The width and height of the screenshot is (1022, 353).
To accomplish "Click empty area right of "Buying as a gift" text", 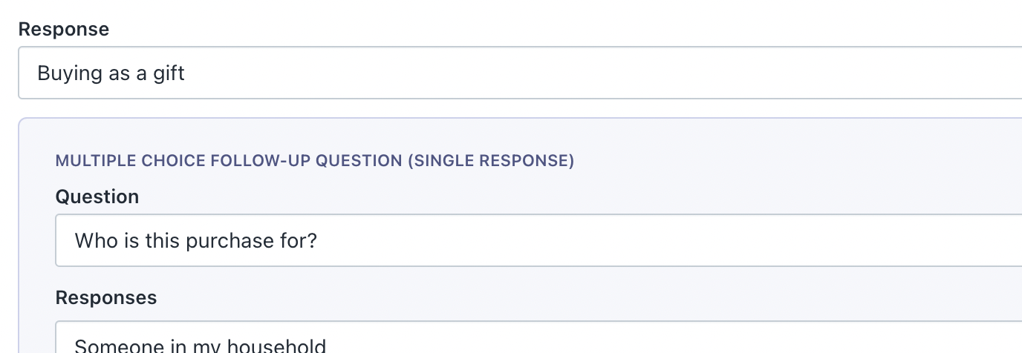I will 594,73.
